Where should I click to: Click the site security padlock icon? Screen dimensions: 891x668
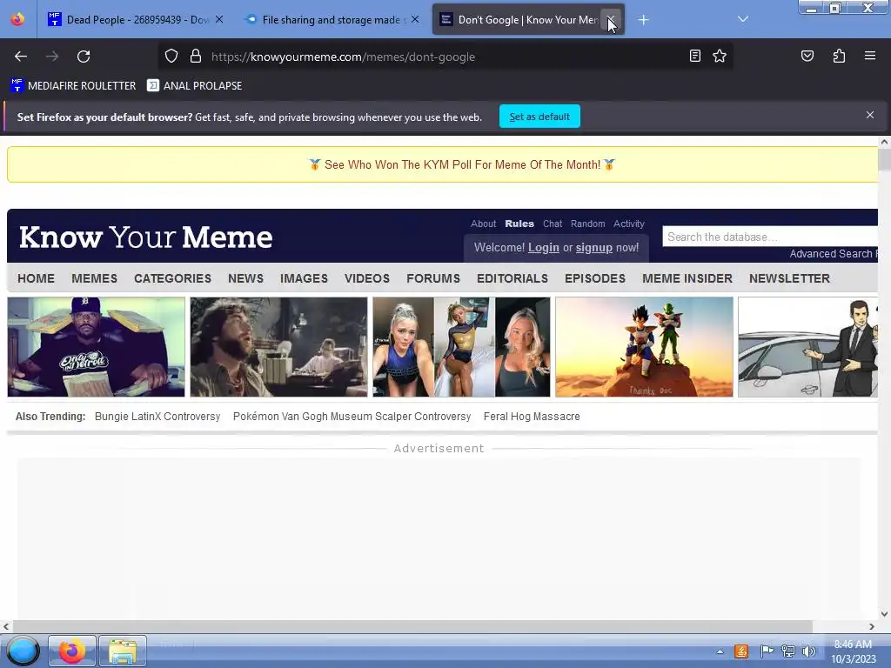pyautogui.click(x=196, y=57)
